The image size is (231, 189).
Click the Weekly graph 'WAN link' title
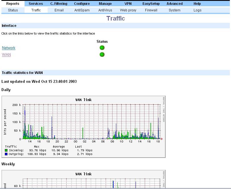pyautogui.click(x=84, y=174)
